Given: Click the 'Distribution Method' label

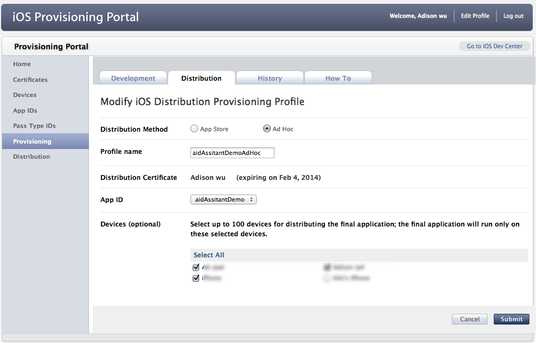Looking at the screenshot, I should click(134, 130).
